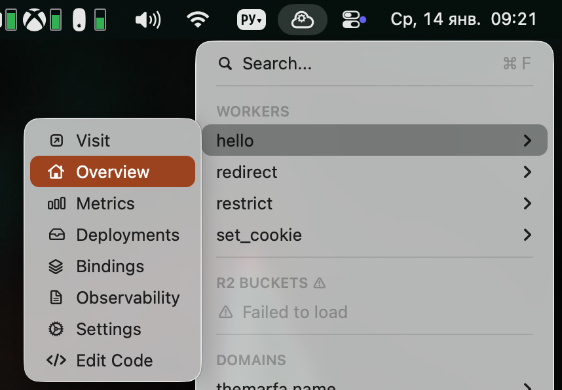Click the volume speaker icon
Viewport: 562px width, 390px height.
click(147, 20)
